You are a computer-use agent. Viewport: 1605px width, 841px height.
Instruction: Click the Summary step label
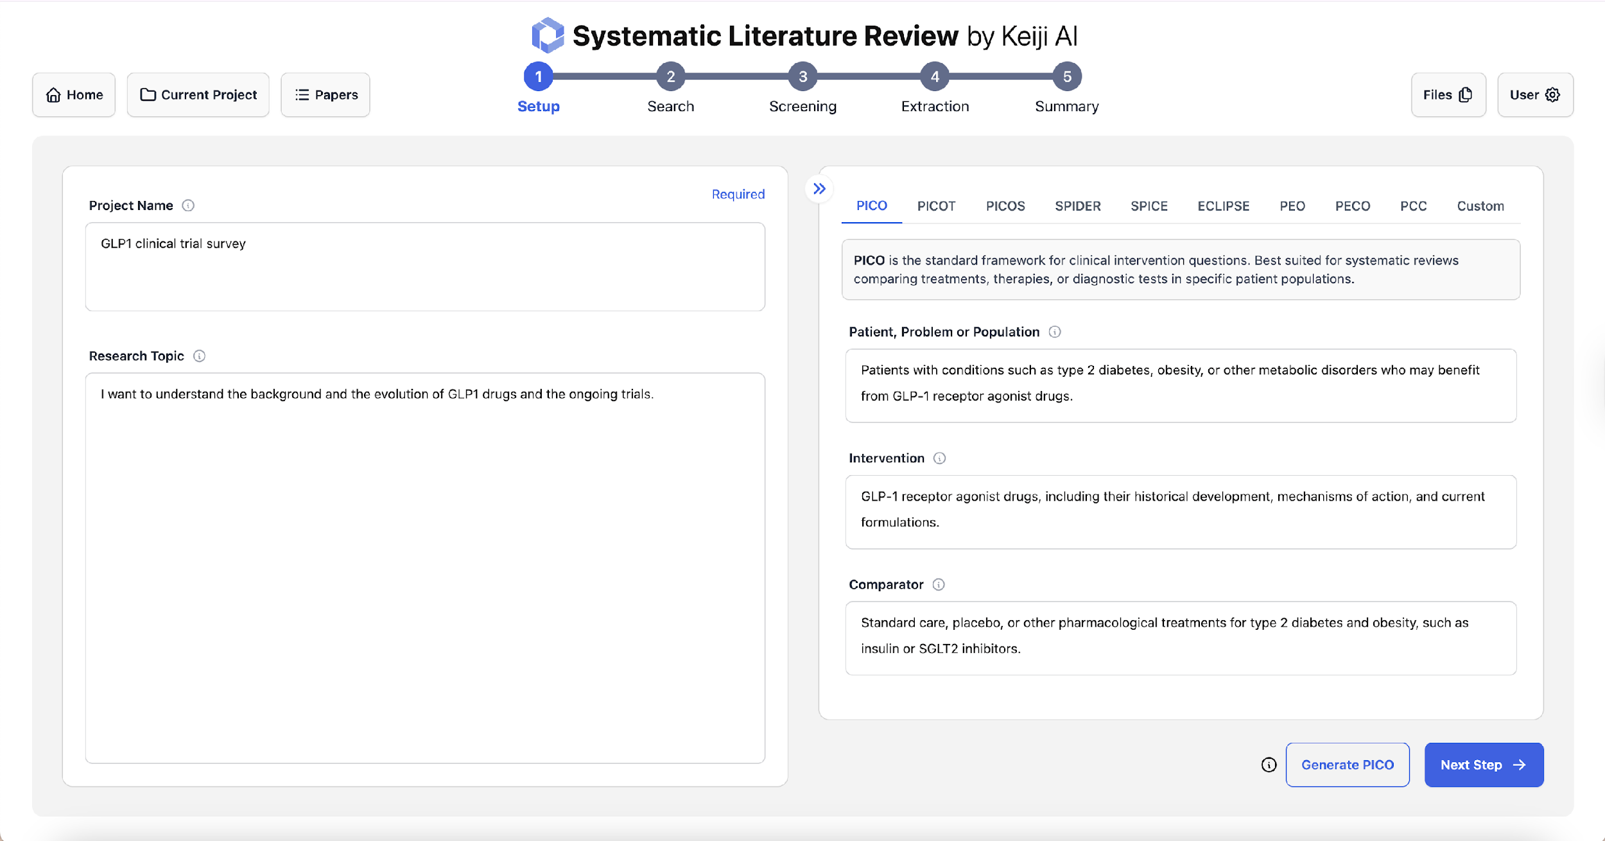coord(1067,107)
